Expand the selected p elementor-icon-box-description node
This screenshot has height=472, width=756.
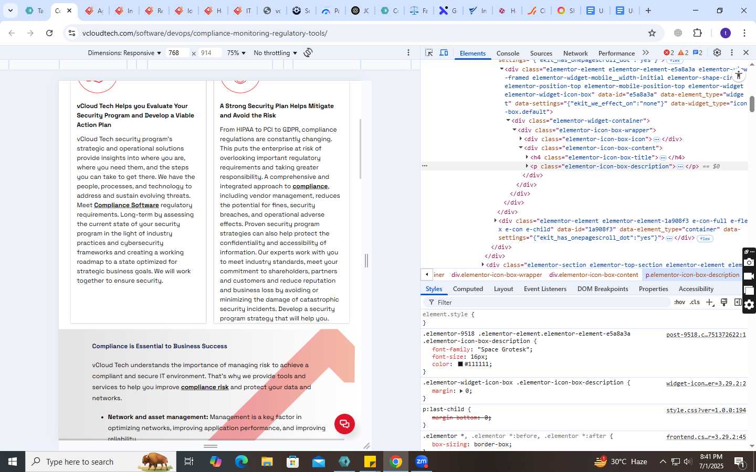(x=527, y=166)
